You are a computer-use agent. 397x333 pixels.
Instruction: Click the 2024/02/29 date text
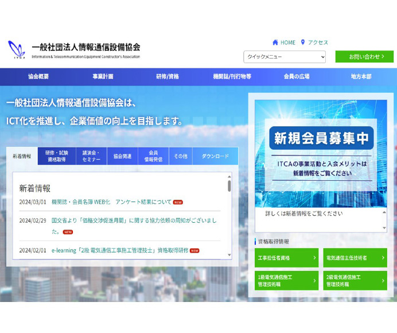tap(33, 220)
